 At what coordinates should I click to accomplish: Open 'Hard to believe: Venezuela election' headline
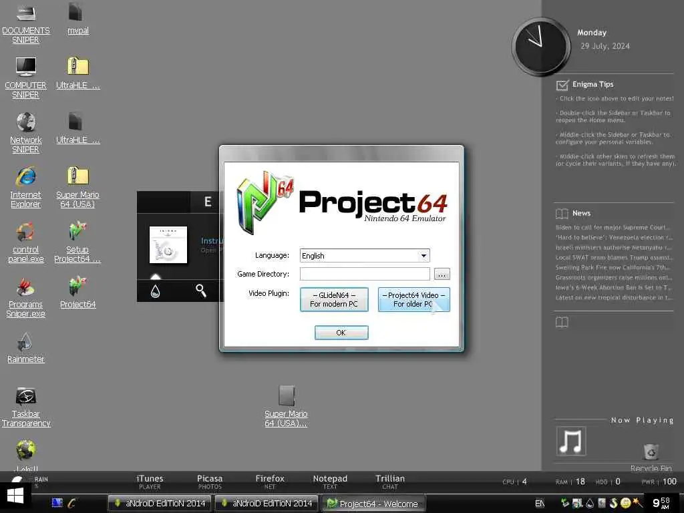(x=613, y=237)
